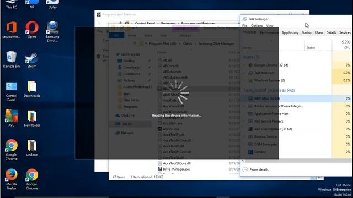
Task: Click the Task Manager title bar icon
Action: (x=244, y=19)
